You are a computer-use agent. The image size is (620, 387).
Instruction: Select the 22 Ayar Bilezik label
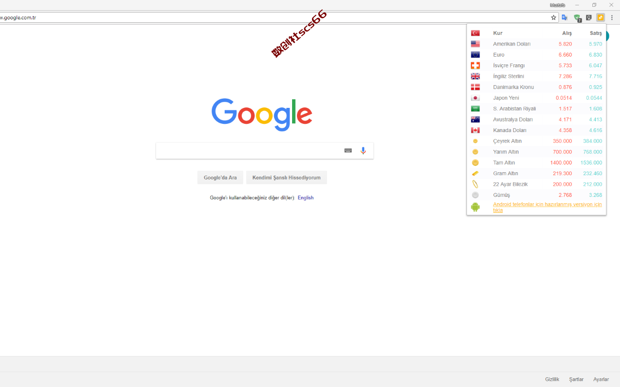(x=511, y=184)
